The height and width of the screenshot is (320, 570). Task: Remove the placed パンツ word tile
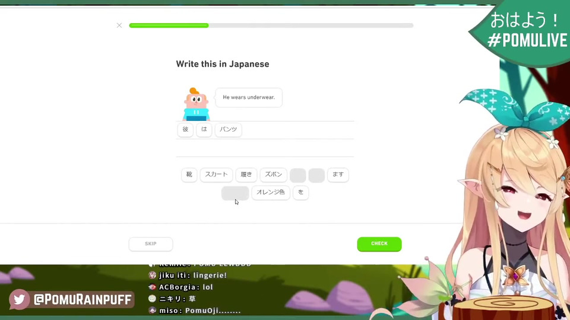(228, 130)
